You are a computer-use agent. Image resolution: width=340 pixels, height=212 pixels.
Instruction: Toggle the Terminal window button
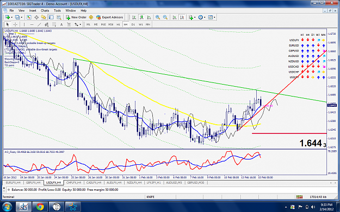[51, 17]
